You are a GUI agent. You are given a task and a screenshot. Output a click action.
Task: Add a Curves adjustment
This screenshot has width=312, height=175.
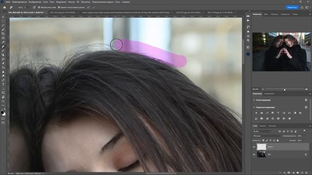(x=267, y=113)
